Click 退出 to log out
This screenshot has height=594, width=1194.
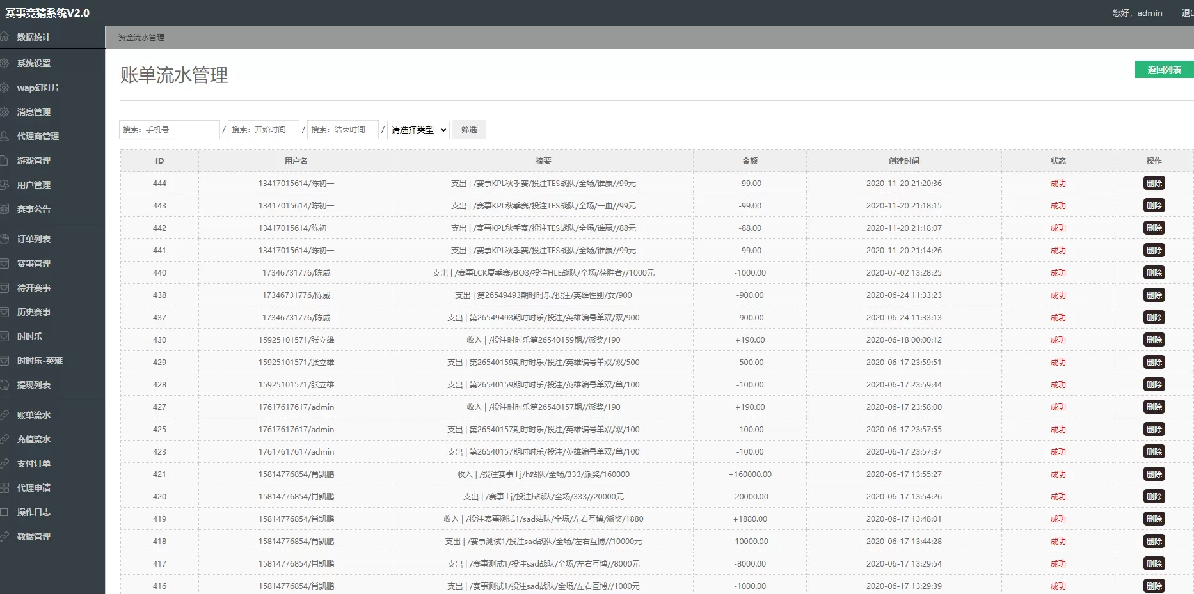pyautogui.click(x=1188, y=13)
